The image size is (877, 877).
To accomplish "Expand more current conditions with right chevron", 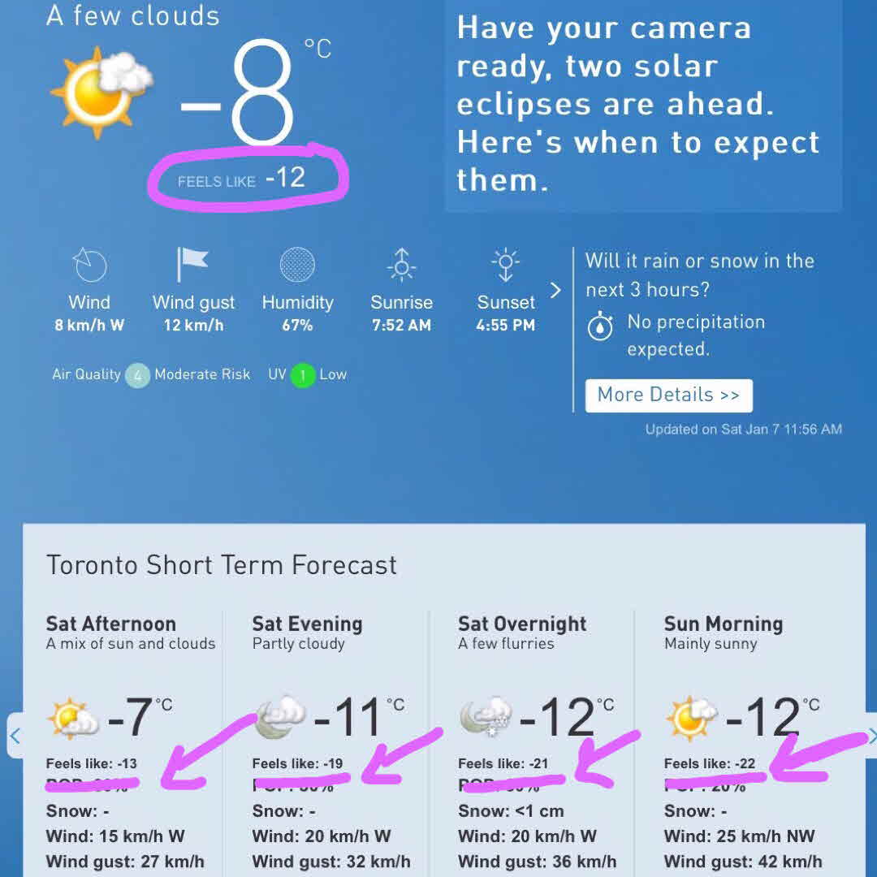I will 555,290.
